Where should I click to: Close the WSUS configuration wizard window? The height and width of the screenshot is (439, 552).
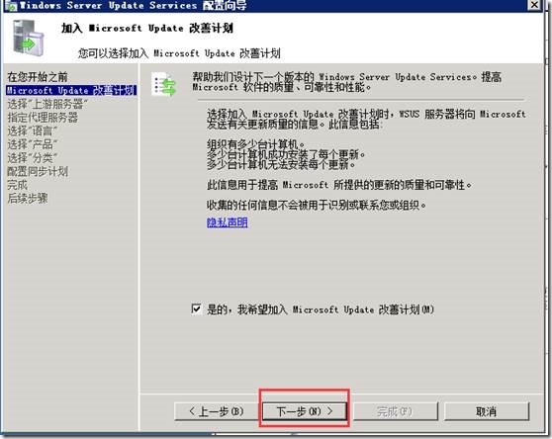coord(534,5)
